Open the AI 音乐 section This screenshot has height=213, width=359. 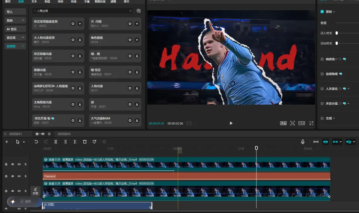[15, 29]
